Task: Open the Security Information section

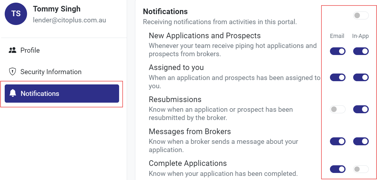Action: [x=51, y=72]
